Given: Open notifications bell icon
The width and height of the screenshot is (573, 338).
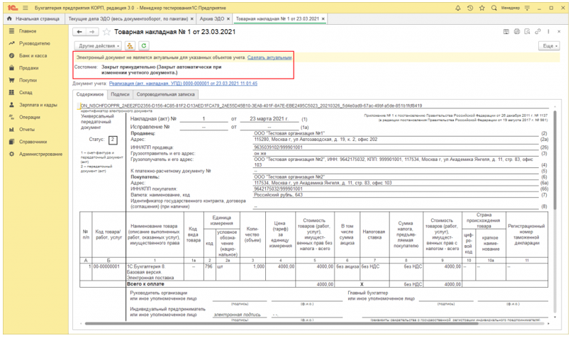Looking at the screenshot, I should click(x=458, y=8).
